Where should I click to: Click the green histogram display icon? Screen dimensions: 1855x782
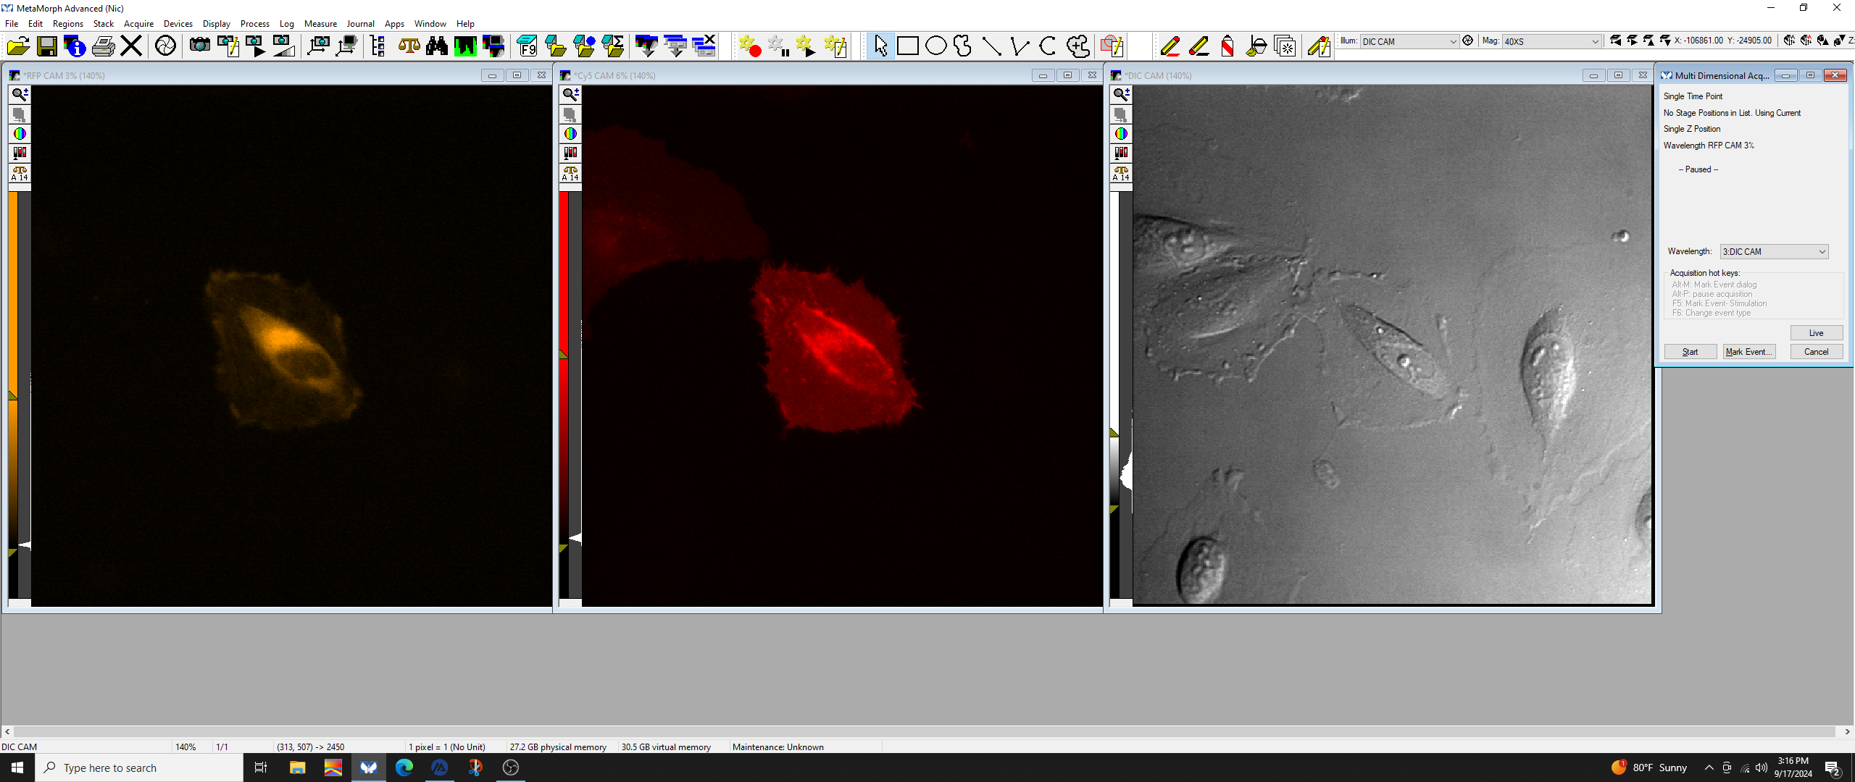464,46
